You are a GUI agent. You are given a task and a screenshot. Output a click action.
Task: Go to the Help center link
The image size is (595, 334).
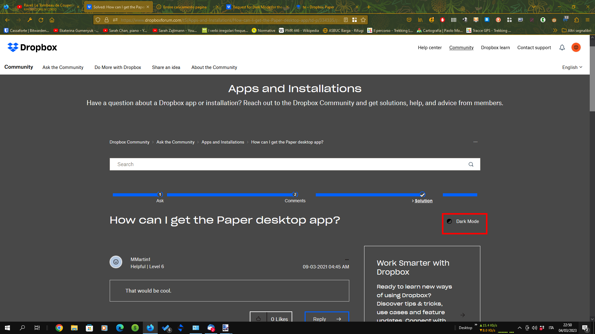(430, 48)
